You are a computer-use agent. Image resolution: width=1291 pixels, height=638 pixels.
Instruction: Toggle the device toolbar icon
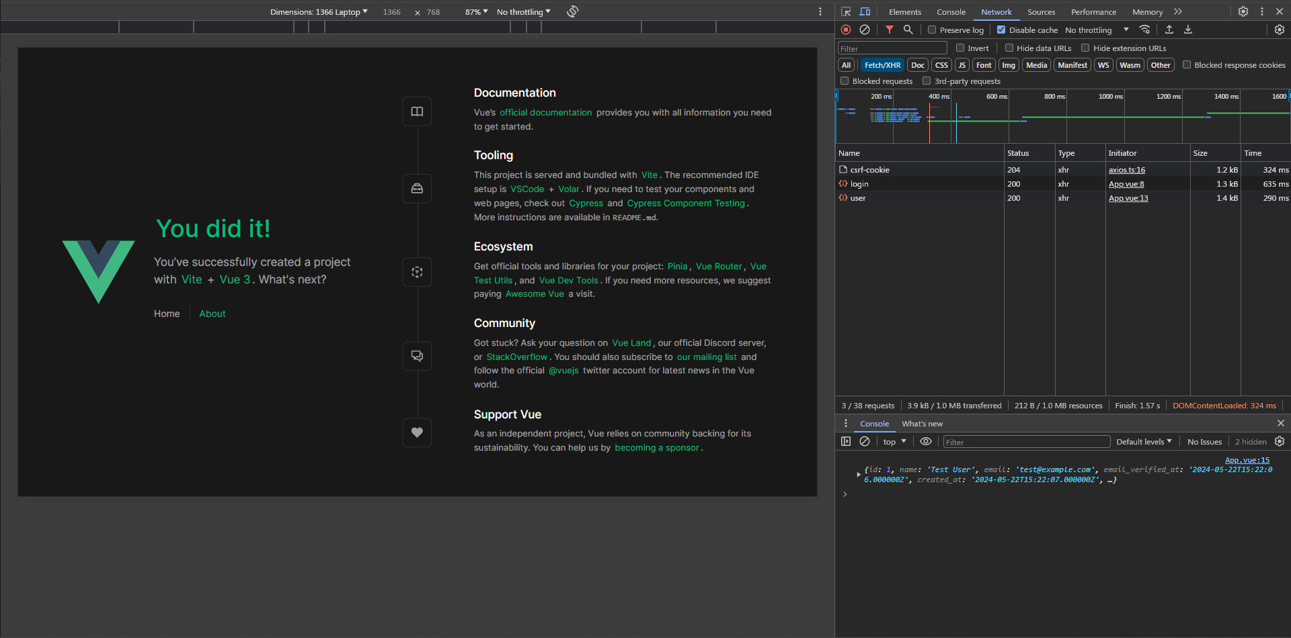(865, 12)
